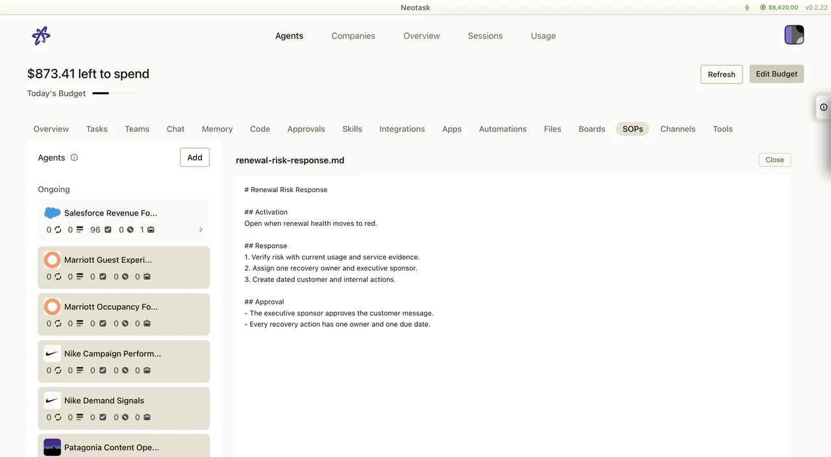Click the list icon on Nike Demand Signals card
Image resolution: width=831 pixels, height=457 pixels.
79,417
